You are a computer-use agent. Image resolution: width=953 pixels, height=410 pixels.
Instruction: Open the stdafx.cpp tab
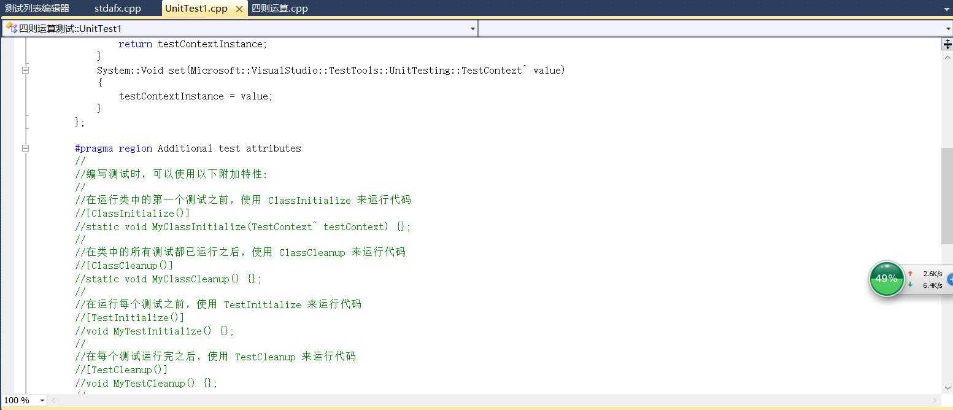(118, 9)
